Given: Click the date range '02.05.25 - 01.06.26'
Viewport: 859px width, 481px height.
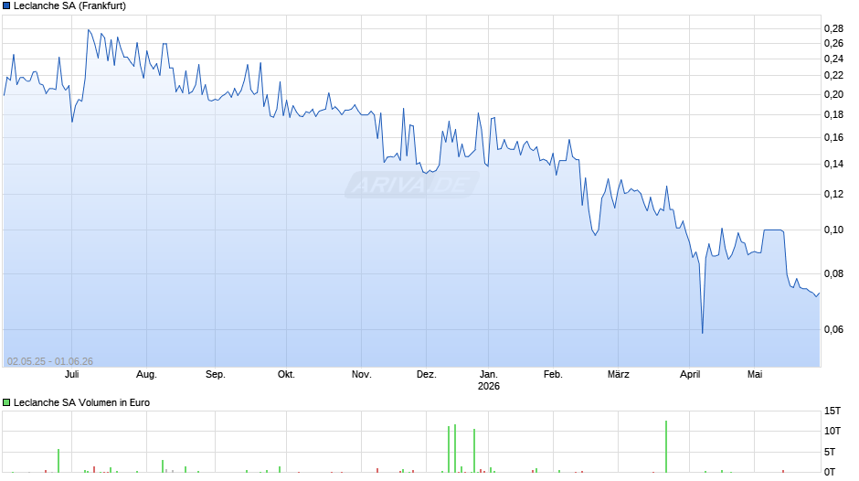Looking at the screenshot, I should [50, 361].
